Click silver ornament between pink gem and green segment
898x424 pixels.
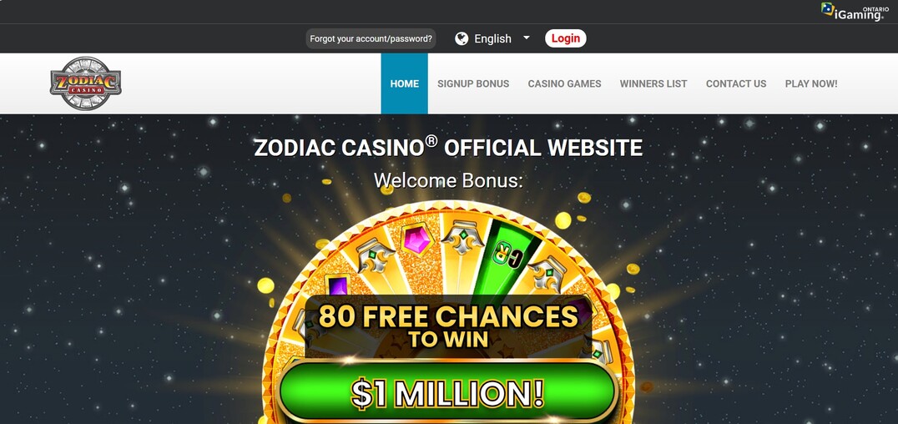tap(462, 237)
